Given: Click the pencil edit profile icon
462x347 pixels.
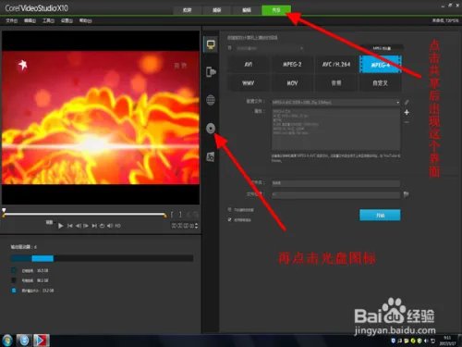Looking at the screenshot, I should (407, 102).
